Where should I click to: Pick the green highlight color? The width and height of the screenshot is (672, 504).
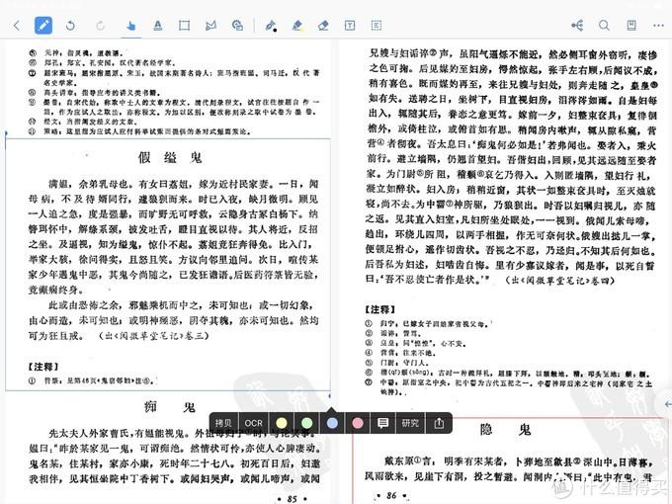coord(307,423)
